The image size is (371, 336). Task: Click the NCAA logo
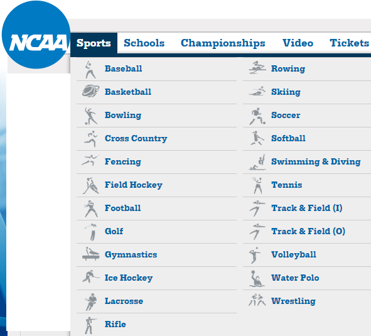coord(36,35)
